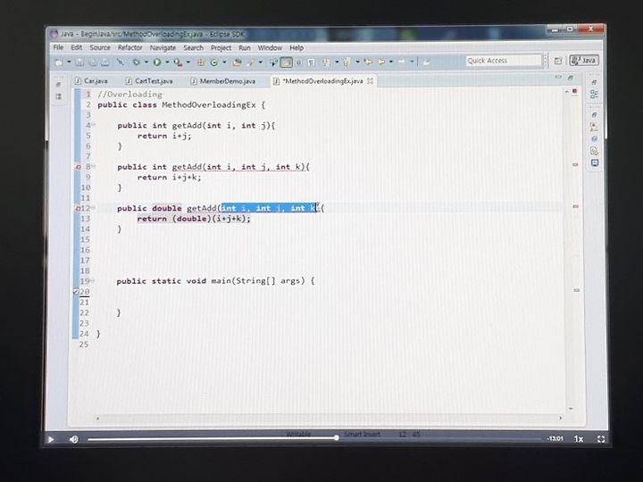Open dropdown next to Search flashlight icon

[x=261, y=62]
